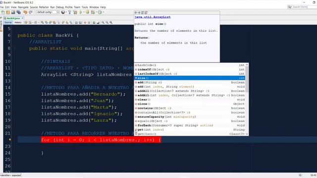Click the green Run Project icon
Image resolution: width=317 pixels, height=178 pixels.
[81, 12]
